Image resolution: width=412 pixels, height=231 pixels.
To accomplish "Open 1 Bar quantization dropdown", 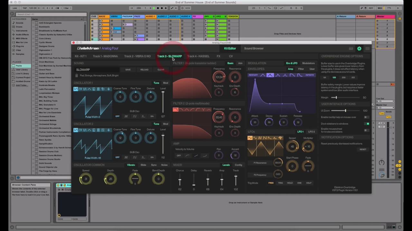I will coord(67,8).
